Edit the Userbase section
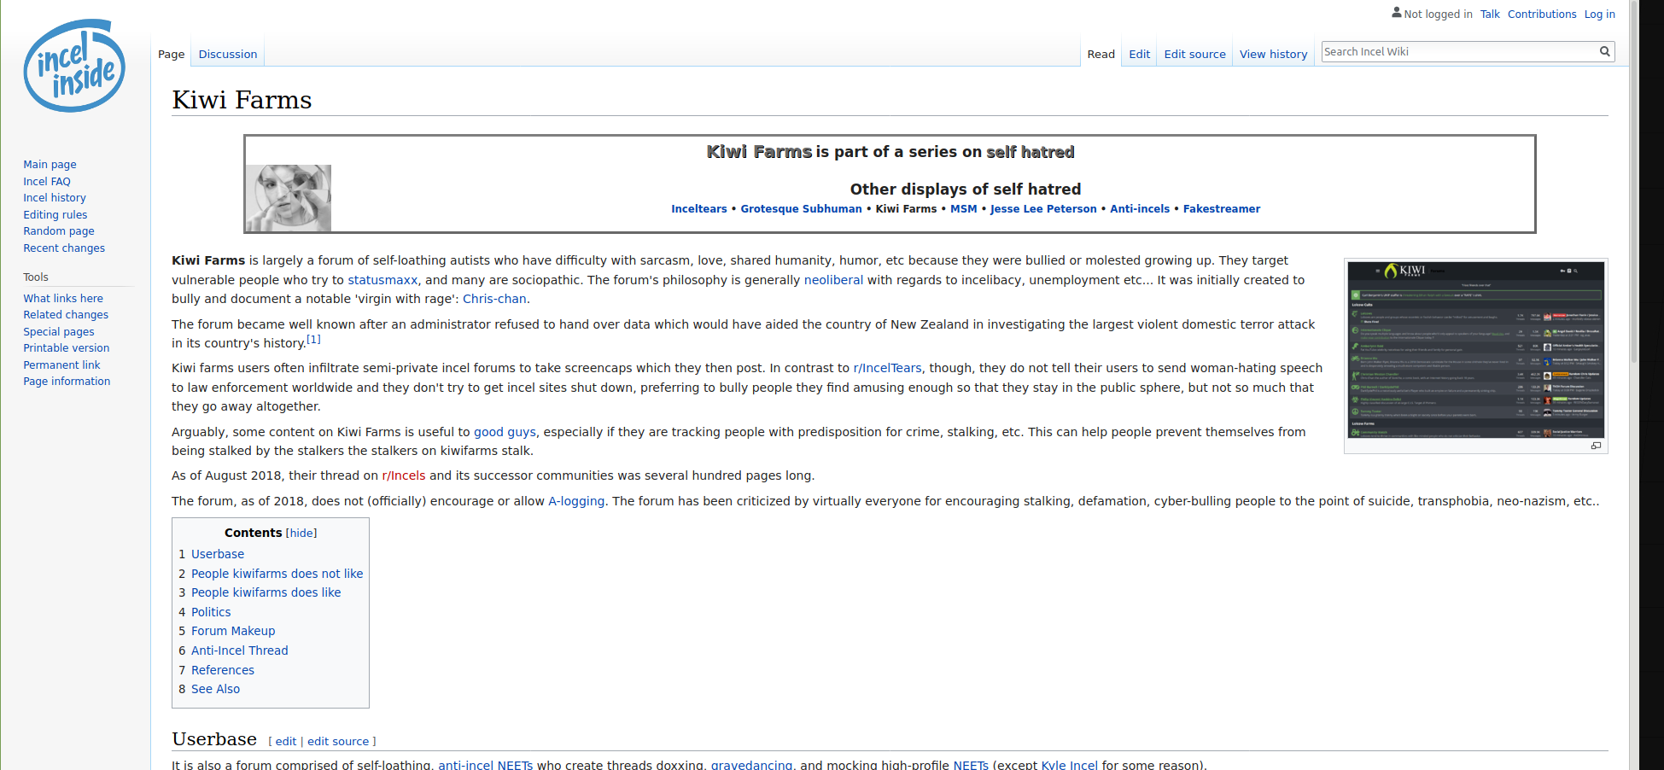 point(286,742)
